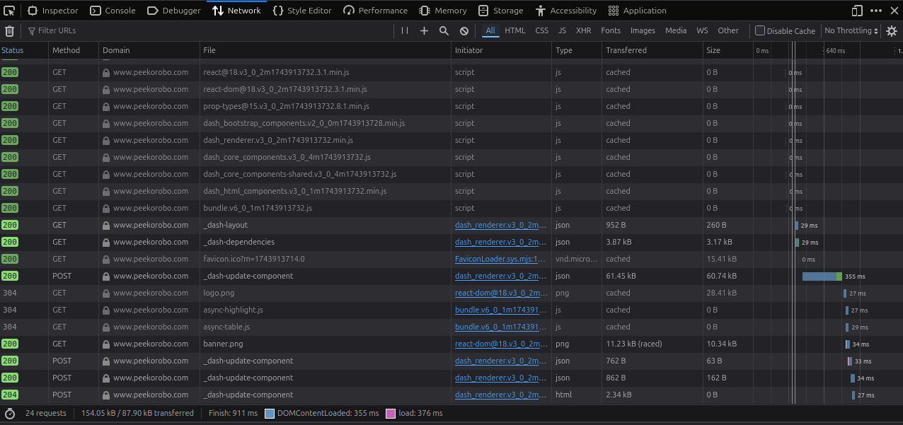Sort by the Method column header
903x425 pixels.
tap(74, 50)
